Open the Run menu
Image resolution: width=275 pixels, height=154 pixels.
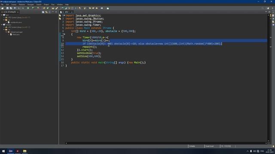pyautogui.click(x=53, y=5)
